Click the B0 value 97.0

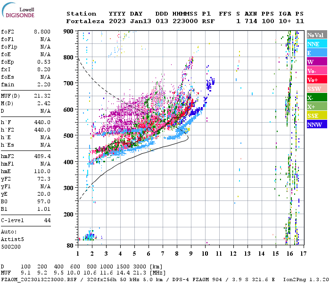point(44,201)
